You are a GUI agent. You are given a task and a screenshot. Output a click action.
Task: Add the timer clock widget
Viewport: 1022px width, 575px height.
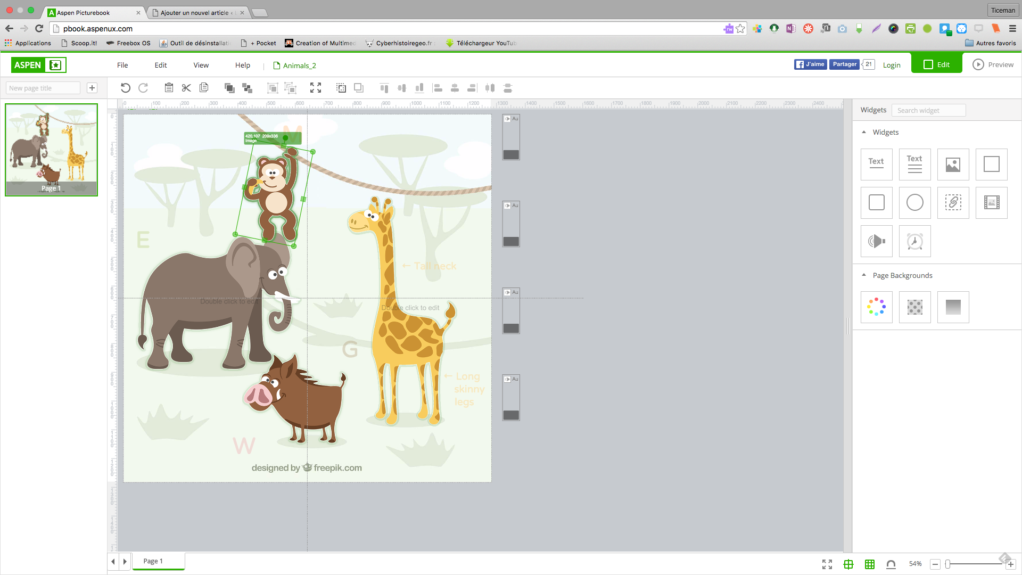coord(914,241)
